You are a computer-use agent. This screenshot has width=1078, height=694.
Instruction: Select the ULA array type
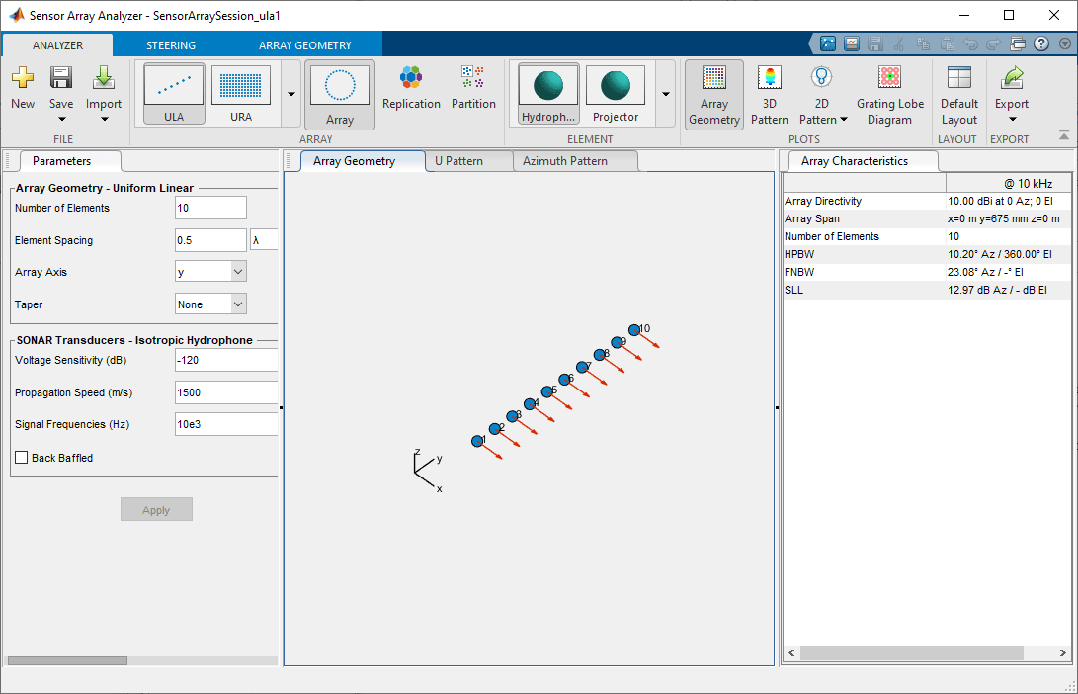coord(173,93)
